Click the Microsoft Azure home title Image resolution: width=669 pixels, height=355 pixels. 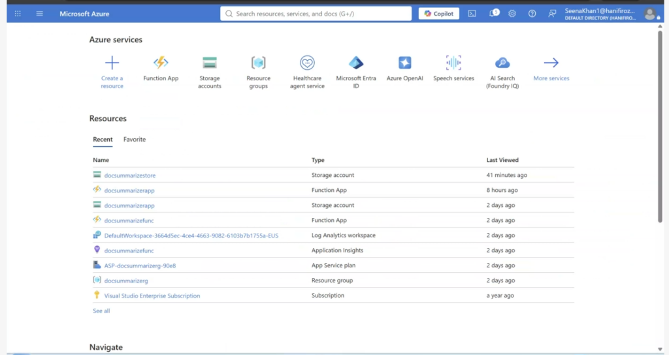pos(84,14)
